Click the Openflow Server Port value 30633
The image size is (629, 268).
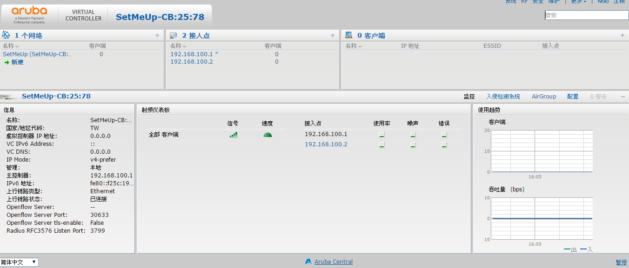pyautogui.click(x=100, y=215)
